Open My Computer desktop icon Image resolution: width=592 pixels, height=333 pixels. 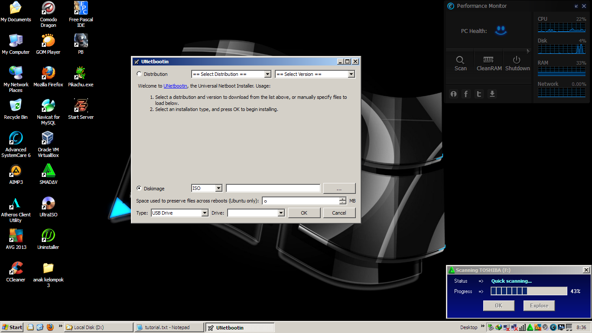tap(16, 44)
